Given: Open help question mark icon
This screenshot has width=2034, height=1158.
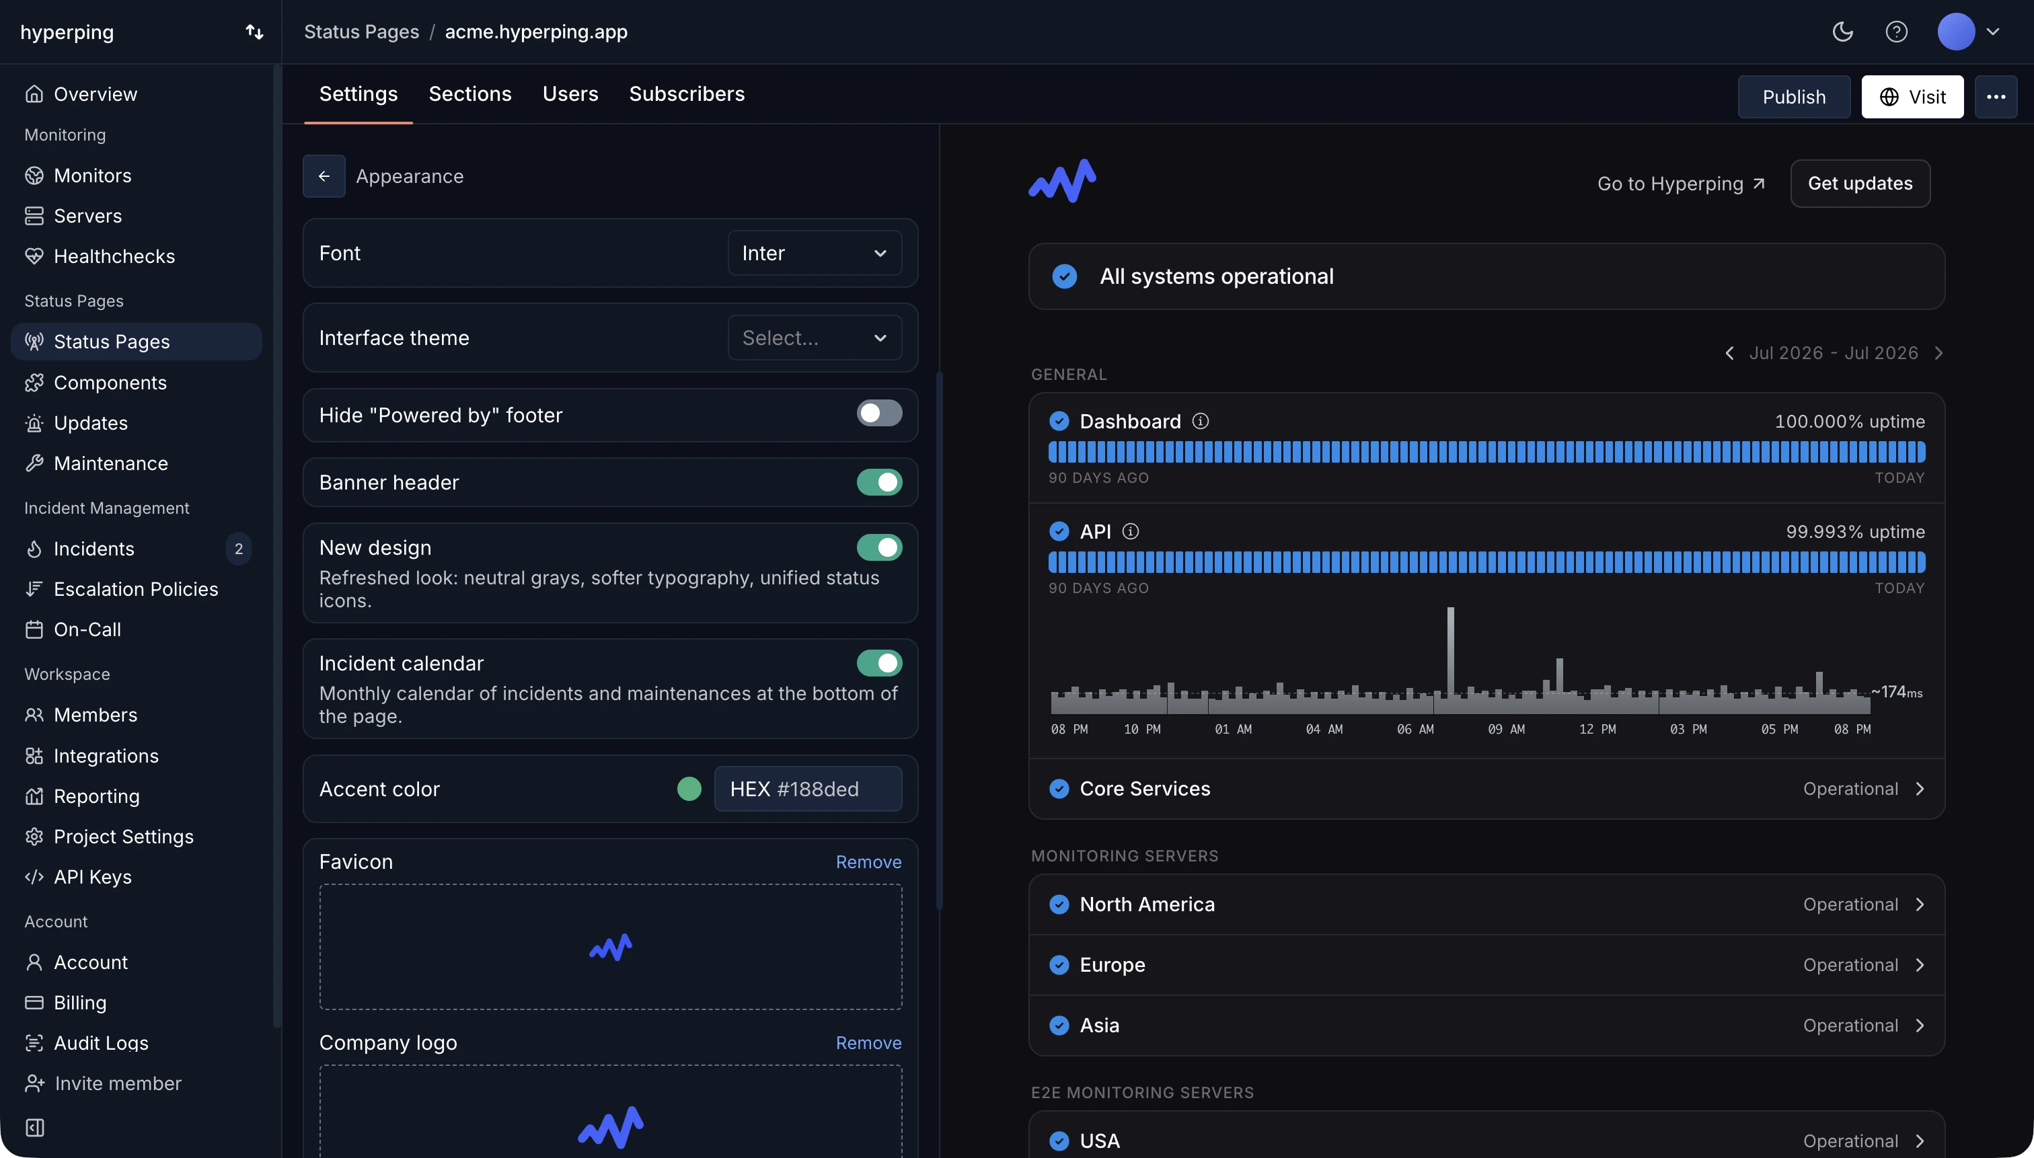Looking at the screenshot, I should [1896, 32].
